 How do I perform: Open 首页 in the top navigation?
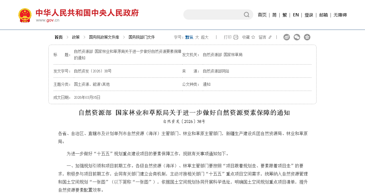pos(262,15)
